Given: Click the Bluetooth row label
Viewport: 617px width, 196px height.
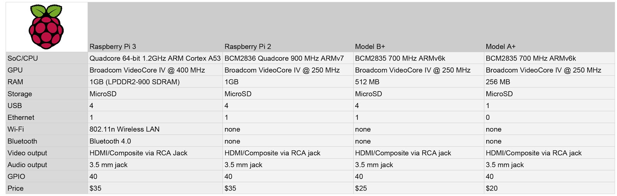Looking at the screenshot, I should click(x=22, y=141).
